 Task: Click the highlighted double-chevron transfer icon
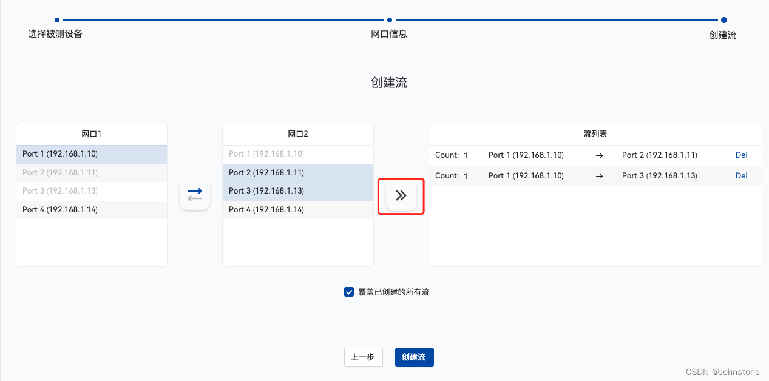click(x=401, y=195)
